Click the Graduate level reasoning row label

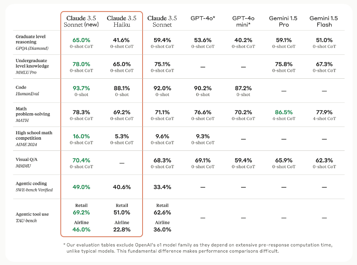coord(31,42)
